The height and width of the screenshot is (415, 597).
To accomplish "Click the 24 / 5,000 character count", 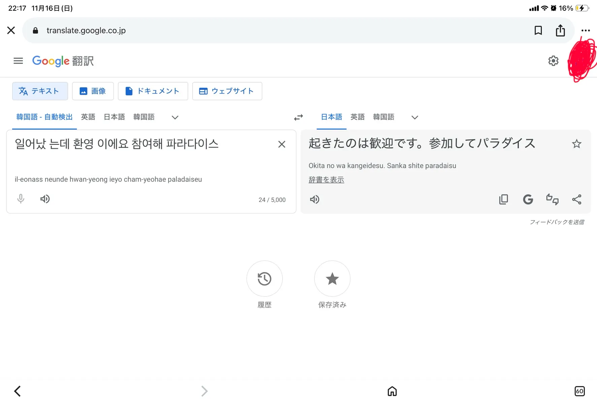I will [x=272, y=200].
